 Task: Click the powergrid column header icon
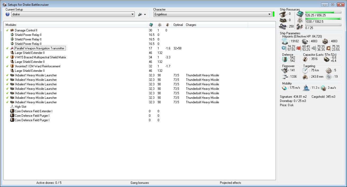160,25
